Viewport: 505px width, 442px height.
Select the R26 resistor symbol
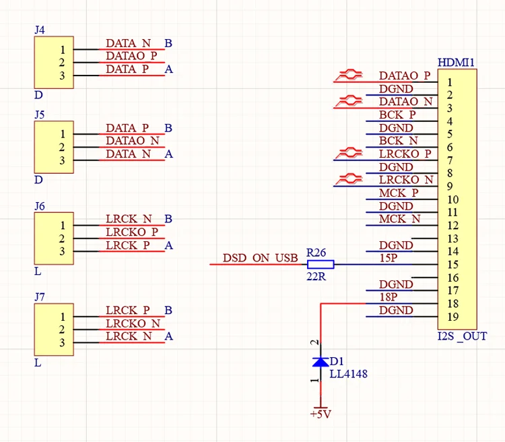321,264
